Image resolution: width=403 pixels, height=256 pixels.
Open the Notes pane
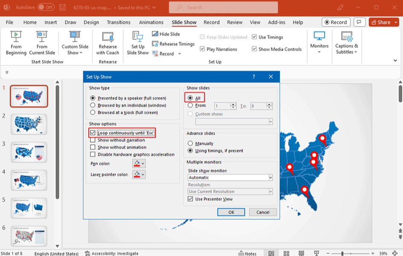247,253
